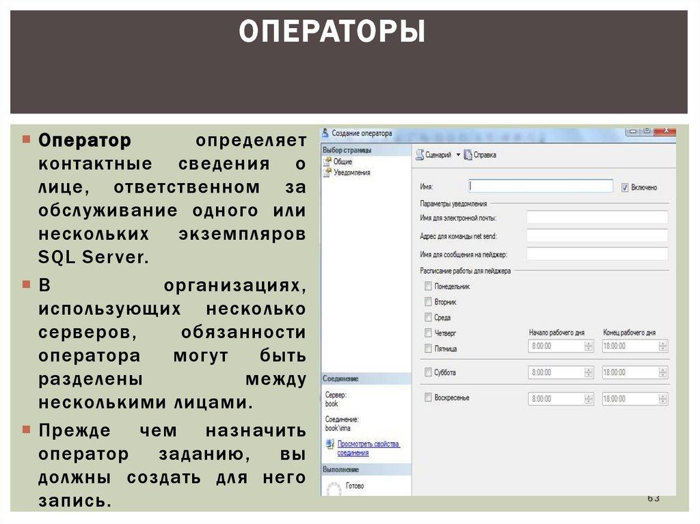Click the weekday start-time spinner at 8:00:00
The height and width of the screenshot is (524, 700).
click(589, 346)
